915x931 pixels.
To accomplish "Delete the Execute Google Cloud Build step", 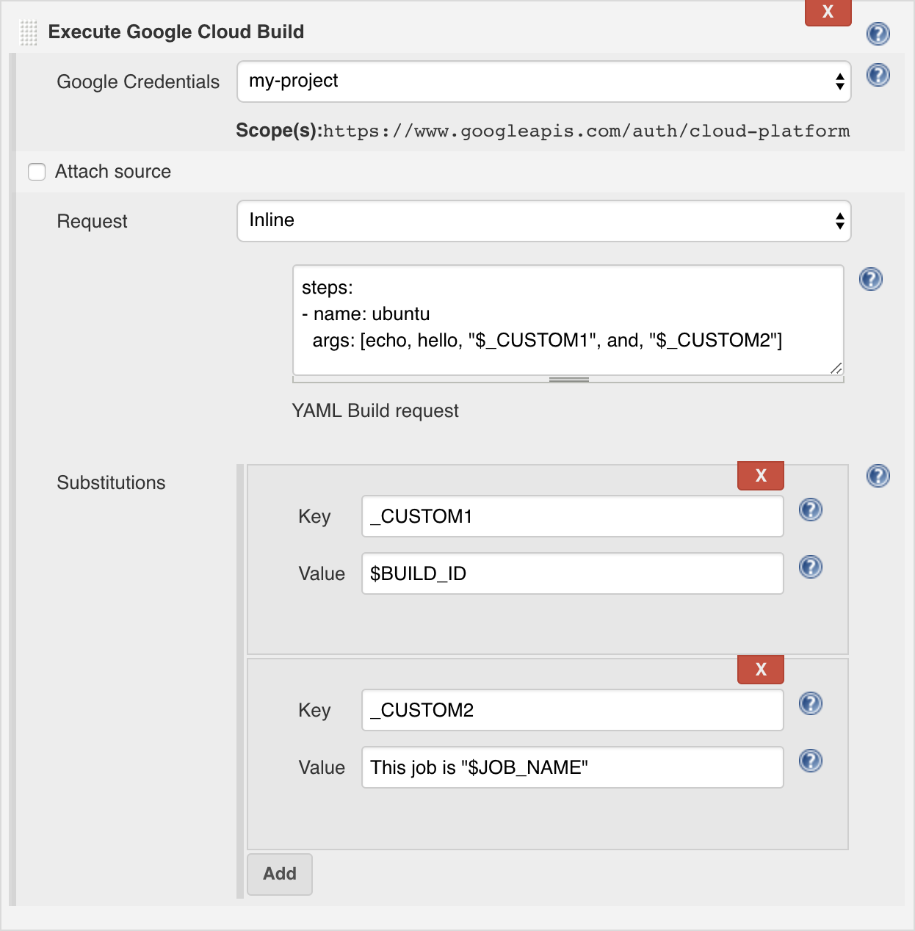I will click(828, 12).
